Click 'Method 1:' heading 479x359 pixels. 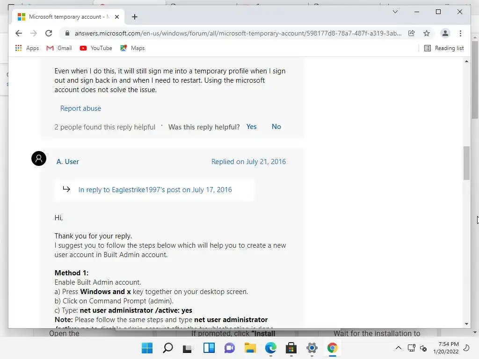pyautogui.click(x=72, y=273)
